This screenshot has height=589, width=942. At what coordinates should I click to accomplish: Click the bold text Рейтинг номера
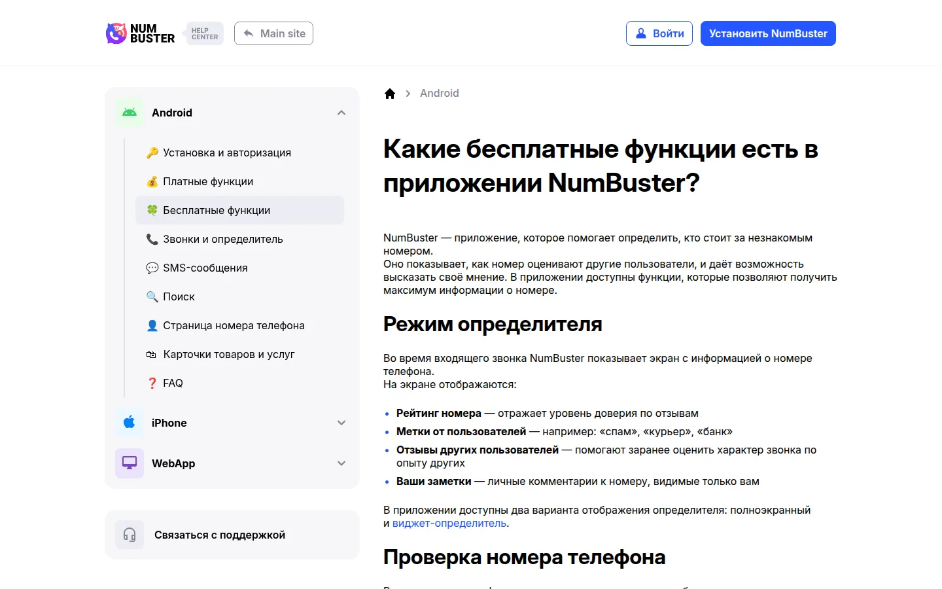coord(439,413)
